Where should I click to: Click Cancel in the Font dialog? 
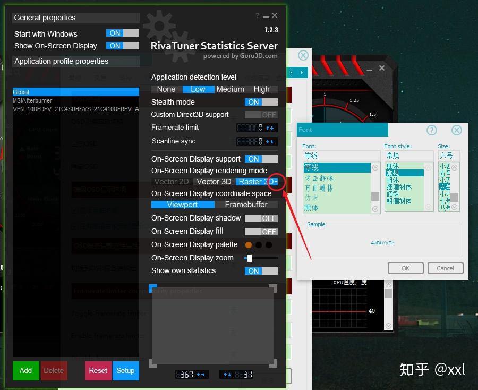[446, 268]
